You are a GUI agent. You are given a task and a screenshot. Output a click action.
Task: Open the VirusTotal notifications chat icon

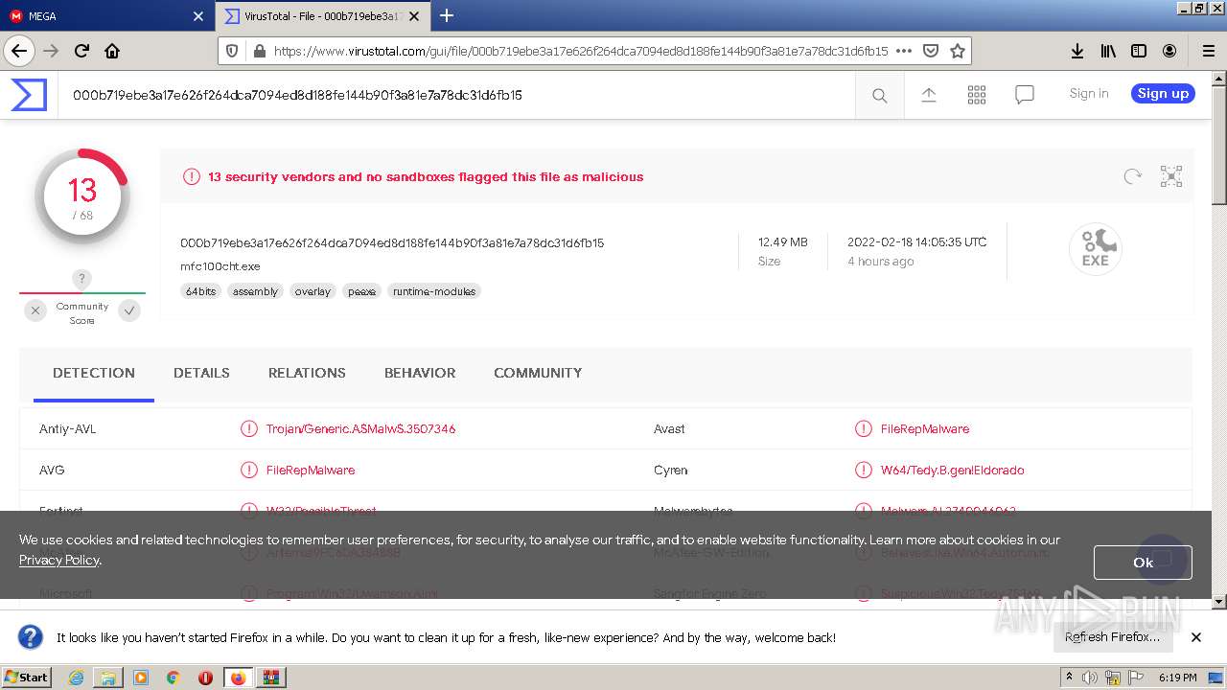pos(1025,94)
